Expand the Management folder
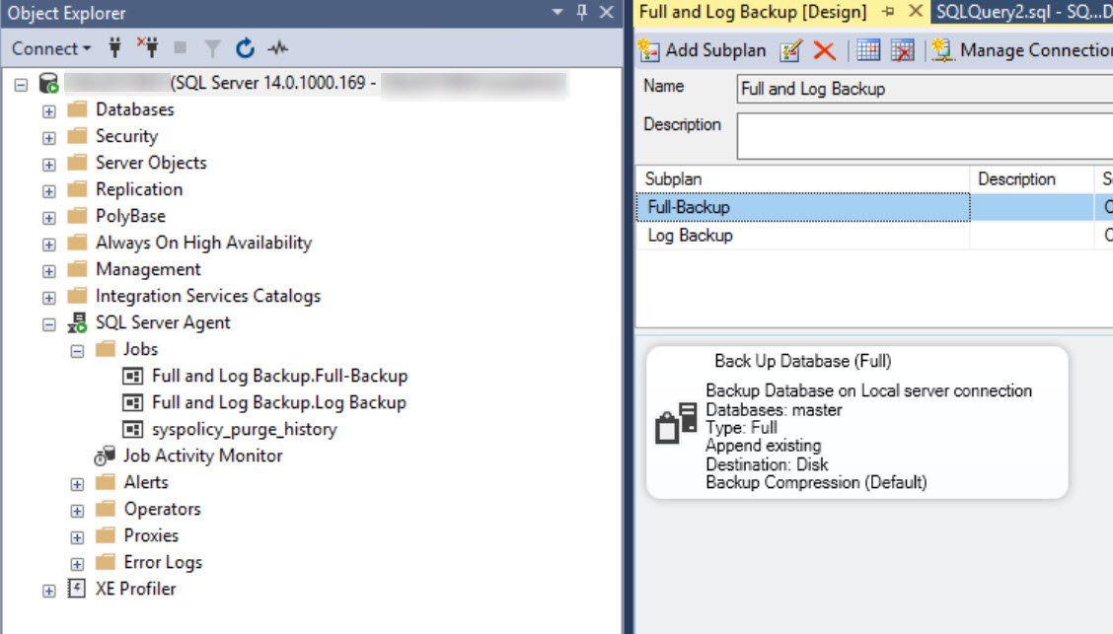This screenshot has width=1113, height=634. pyautogui.click(x=48, y=271)
